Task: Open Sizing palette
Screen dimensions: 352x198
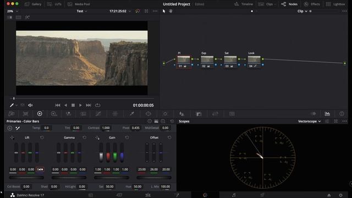Action: (215, 114)
